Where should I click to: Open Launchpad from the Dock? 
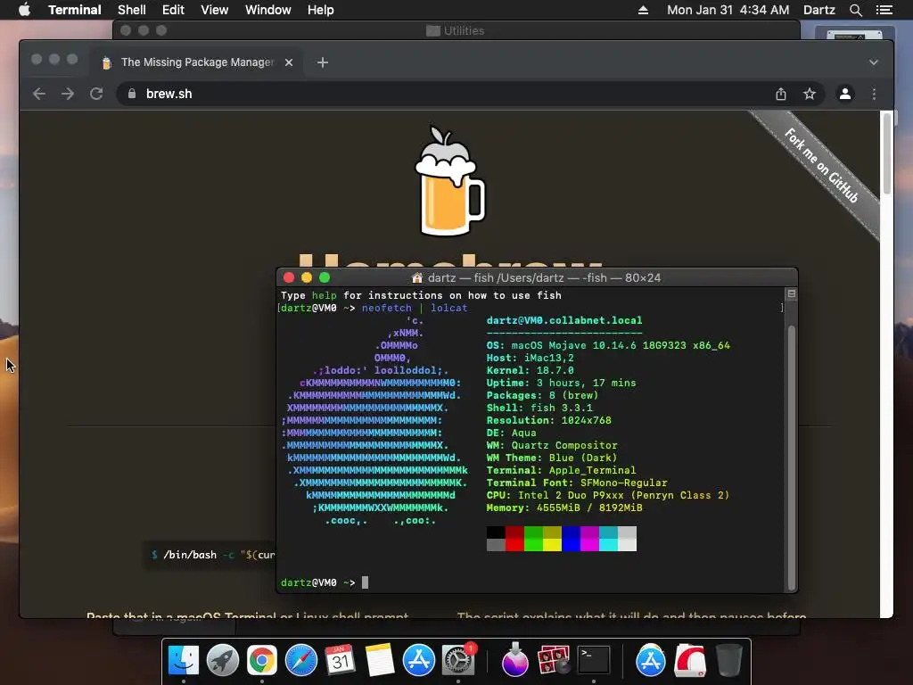pos(222,660)
